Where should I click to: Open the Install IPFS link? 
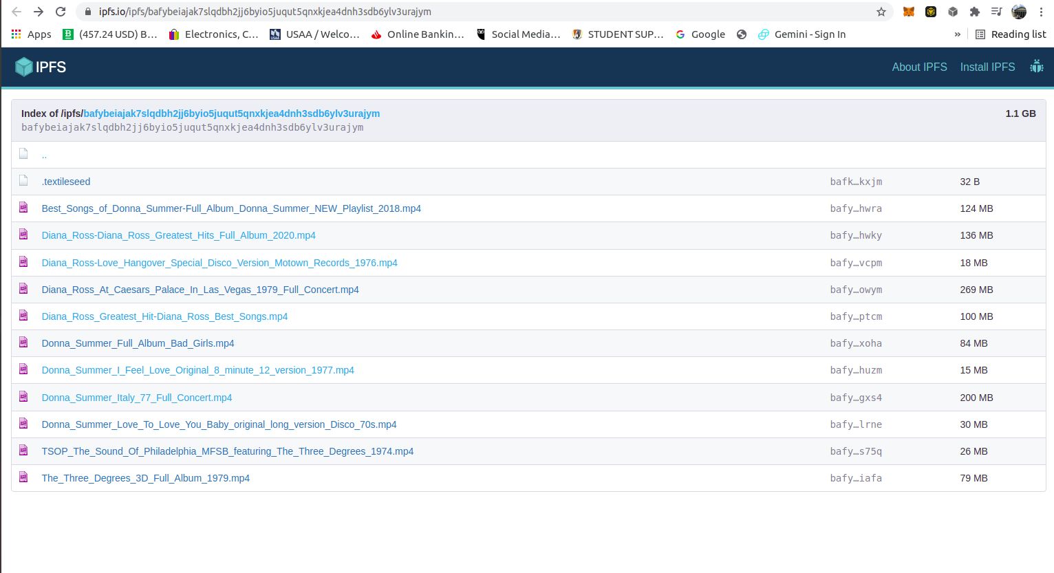pyautogui.click(x=987, y=67)
